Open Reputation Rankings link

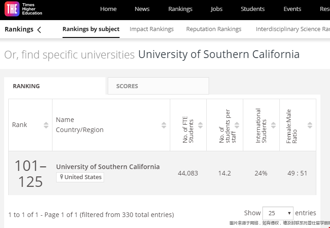(214, 29)
